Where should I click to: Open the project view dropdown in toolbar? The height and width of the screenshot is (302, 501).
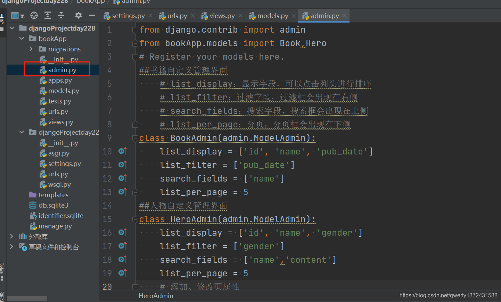pos(18,16)
